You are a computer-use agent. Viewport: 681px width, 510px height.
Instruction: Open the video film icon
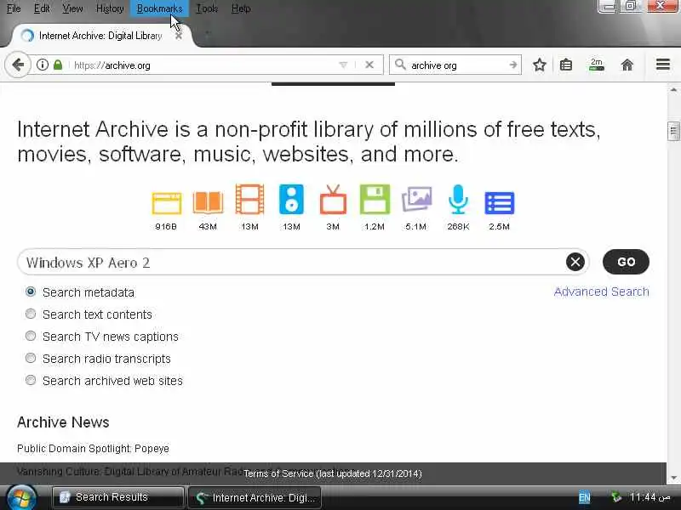click(249, 199)
